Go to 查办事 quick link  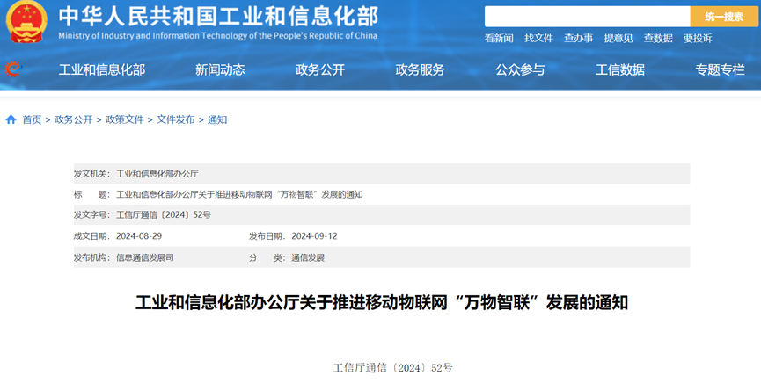tap(578, 38)
